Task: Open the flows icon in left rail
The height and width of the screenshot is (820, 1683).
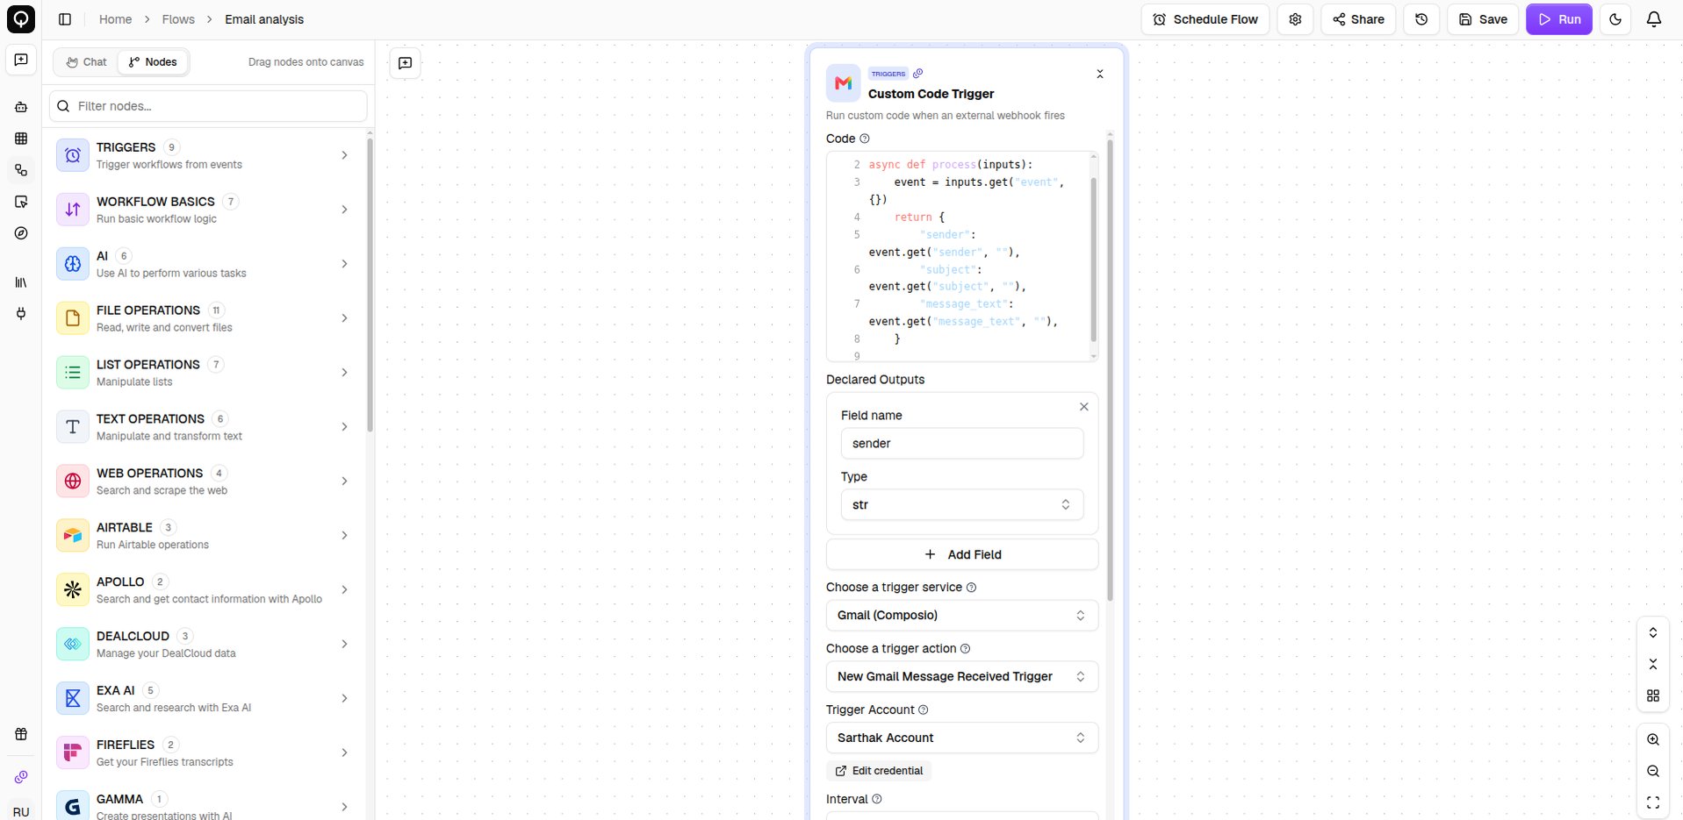Action: tap(21, 170)
